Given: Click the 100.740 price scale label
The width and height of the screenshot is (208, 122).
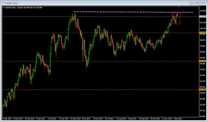Looking at the screenshot, I should (x=203, y=29).
